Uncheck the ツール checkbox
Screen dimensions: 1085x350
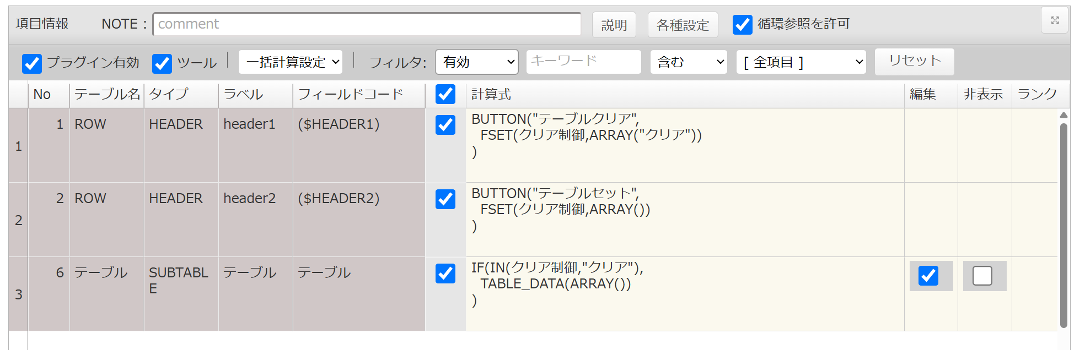click(162, 63)
